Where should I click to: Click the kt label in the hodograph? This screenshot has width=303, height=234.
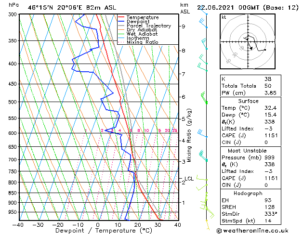(224, 17)
